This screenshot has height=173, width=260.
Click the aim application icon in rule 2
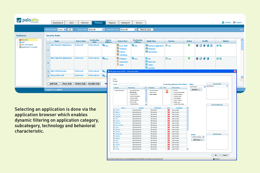coord(146,59)
